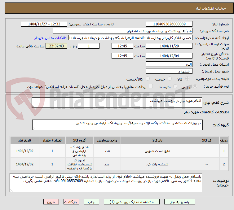Click the price validity time 12:45 field
The height and width of the screenshot is (210, 234).
(122, 56)
